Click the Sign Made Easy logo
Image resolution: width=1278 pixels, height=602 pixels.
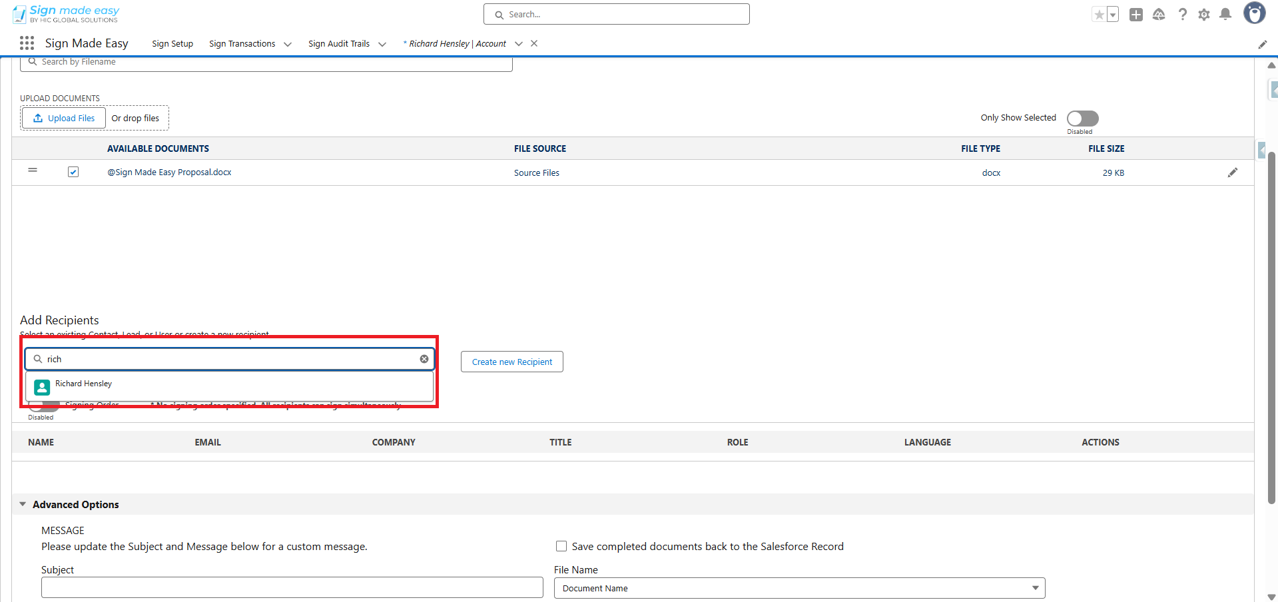(x=66, y=13)
